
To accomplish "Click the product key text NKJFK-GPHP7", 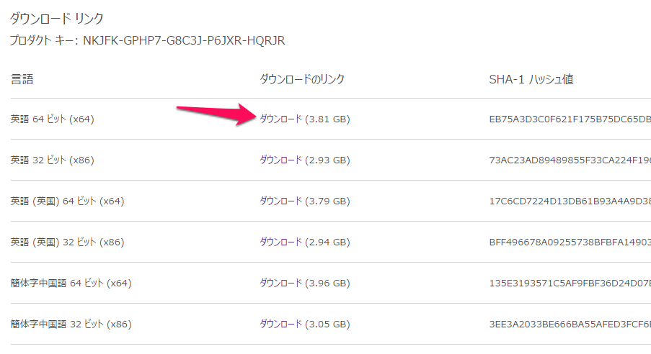I will (184, 40).
